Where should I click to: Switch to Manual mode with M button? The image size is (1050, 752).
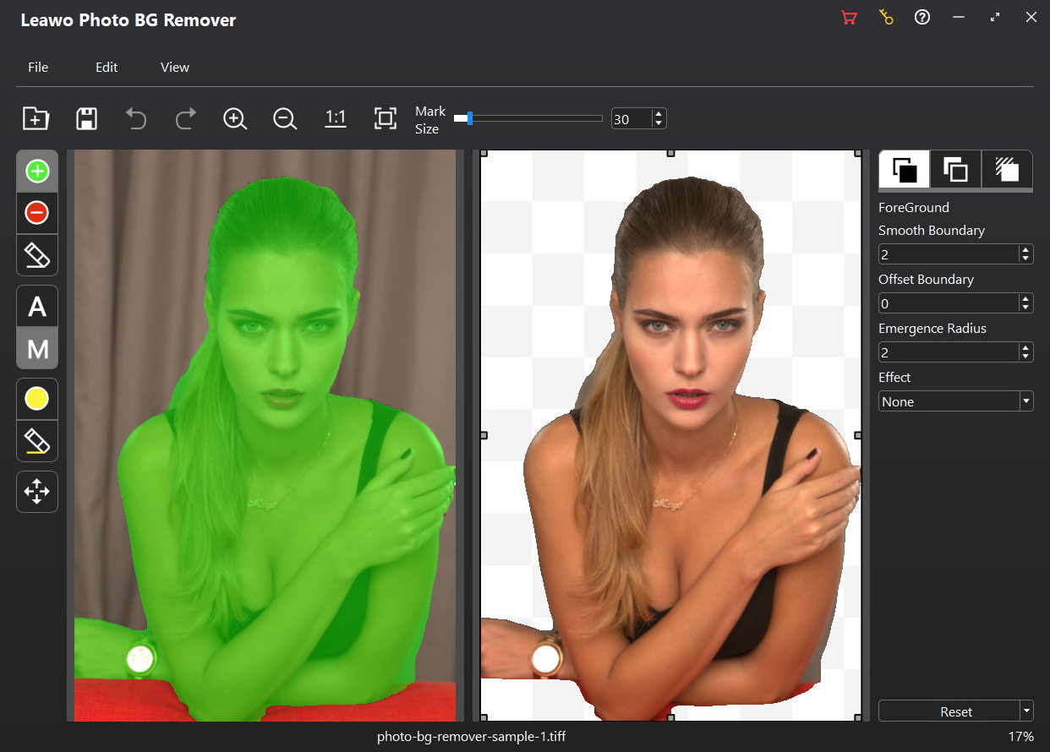37,348
